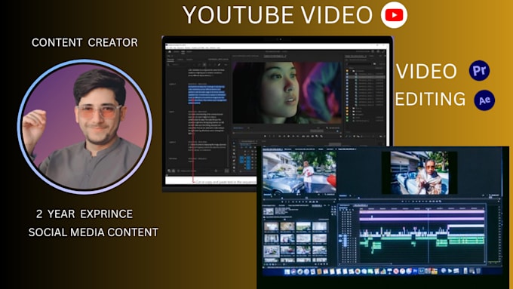Click the search magnifier in the transcript panel

click(168, 64)
